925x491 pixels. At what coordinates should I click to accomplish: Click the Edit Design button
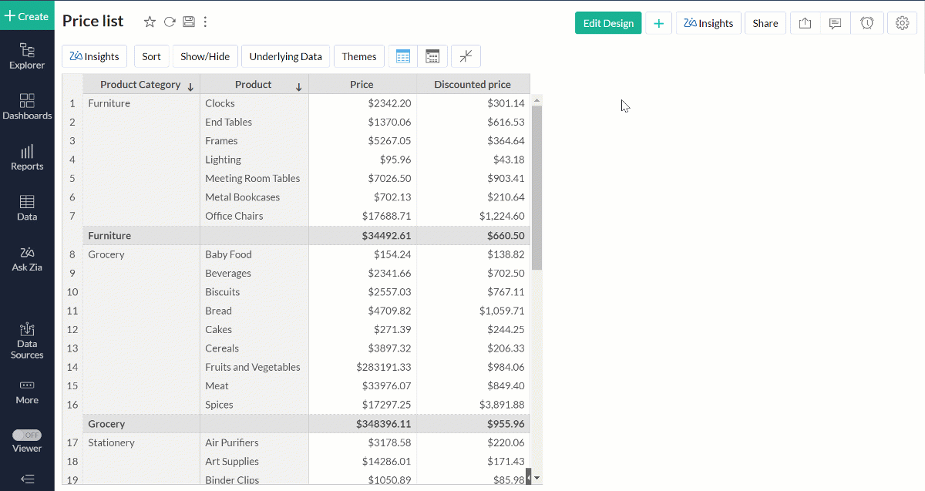[608, 23]
